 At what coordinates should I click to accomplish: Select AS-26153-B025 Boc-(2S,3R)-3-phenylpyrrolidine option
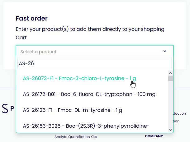pyautogui.click(x=86, y=126)
